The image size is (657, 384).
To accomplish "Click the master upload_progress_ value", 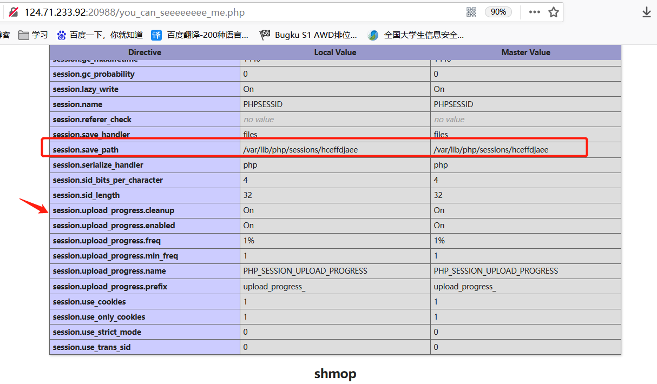I will 465,287.
